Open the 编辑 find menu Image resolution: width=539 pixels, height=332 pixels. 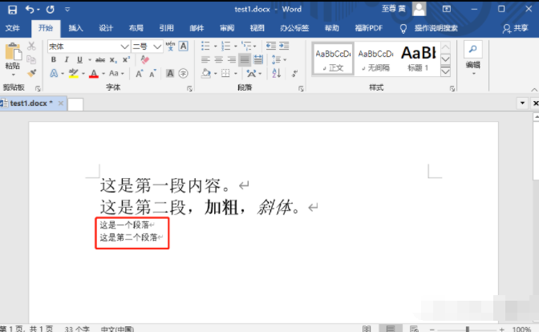(x=473, y=59)
